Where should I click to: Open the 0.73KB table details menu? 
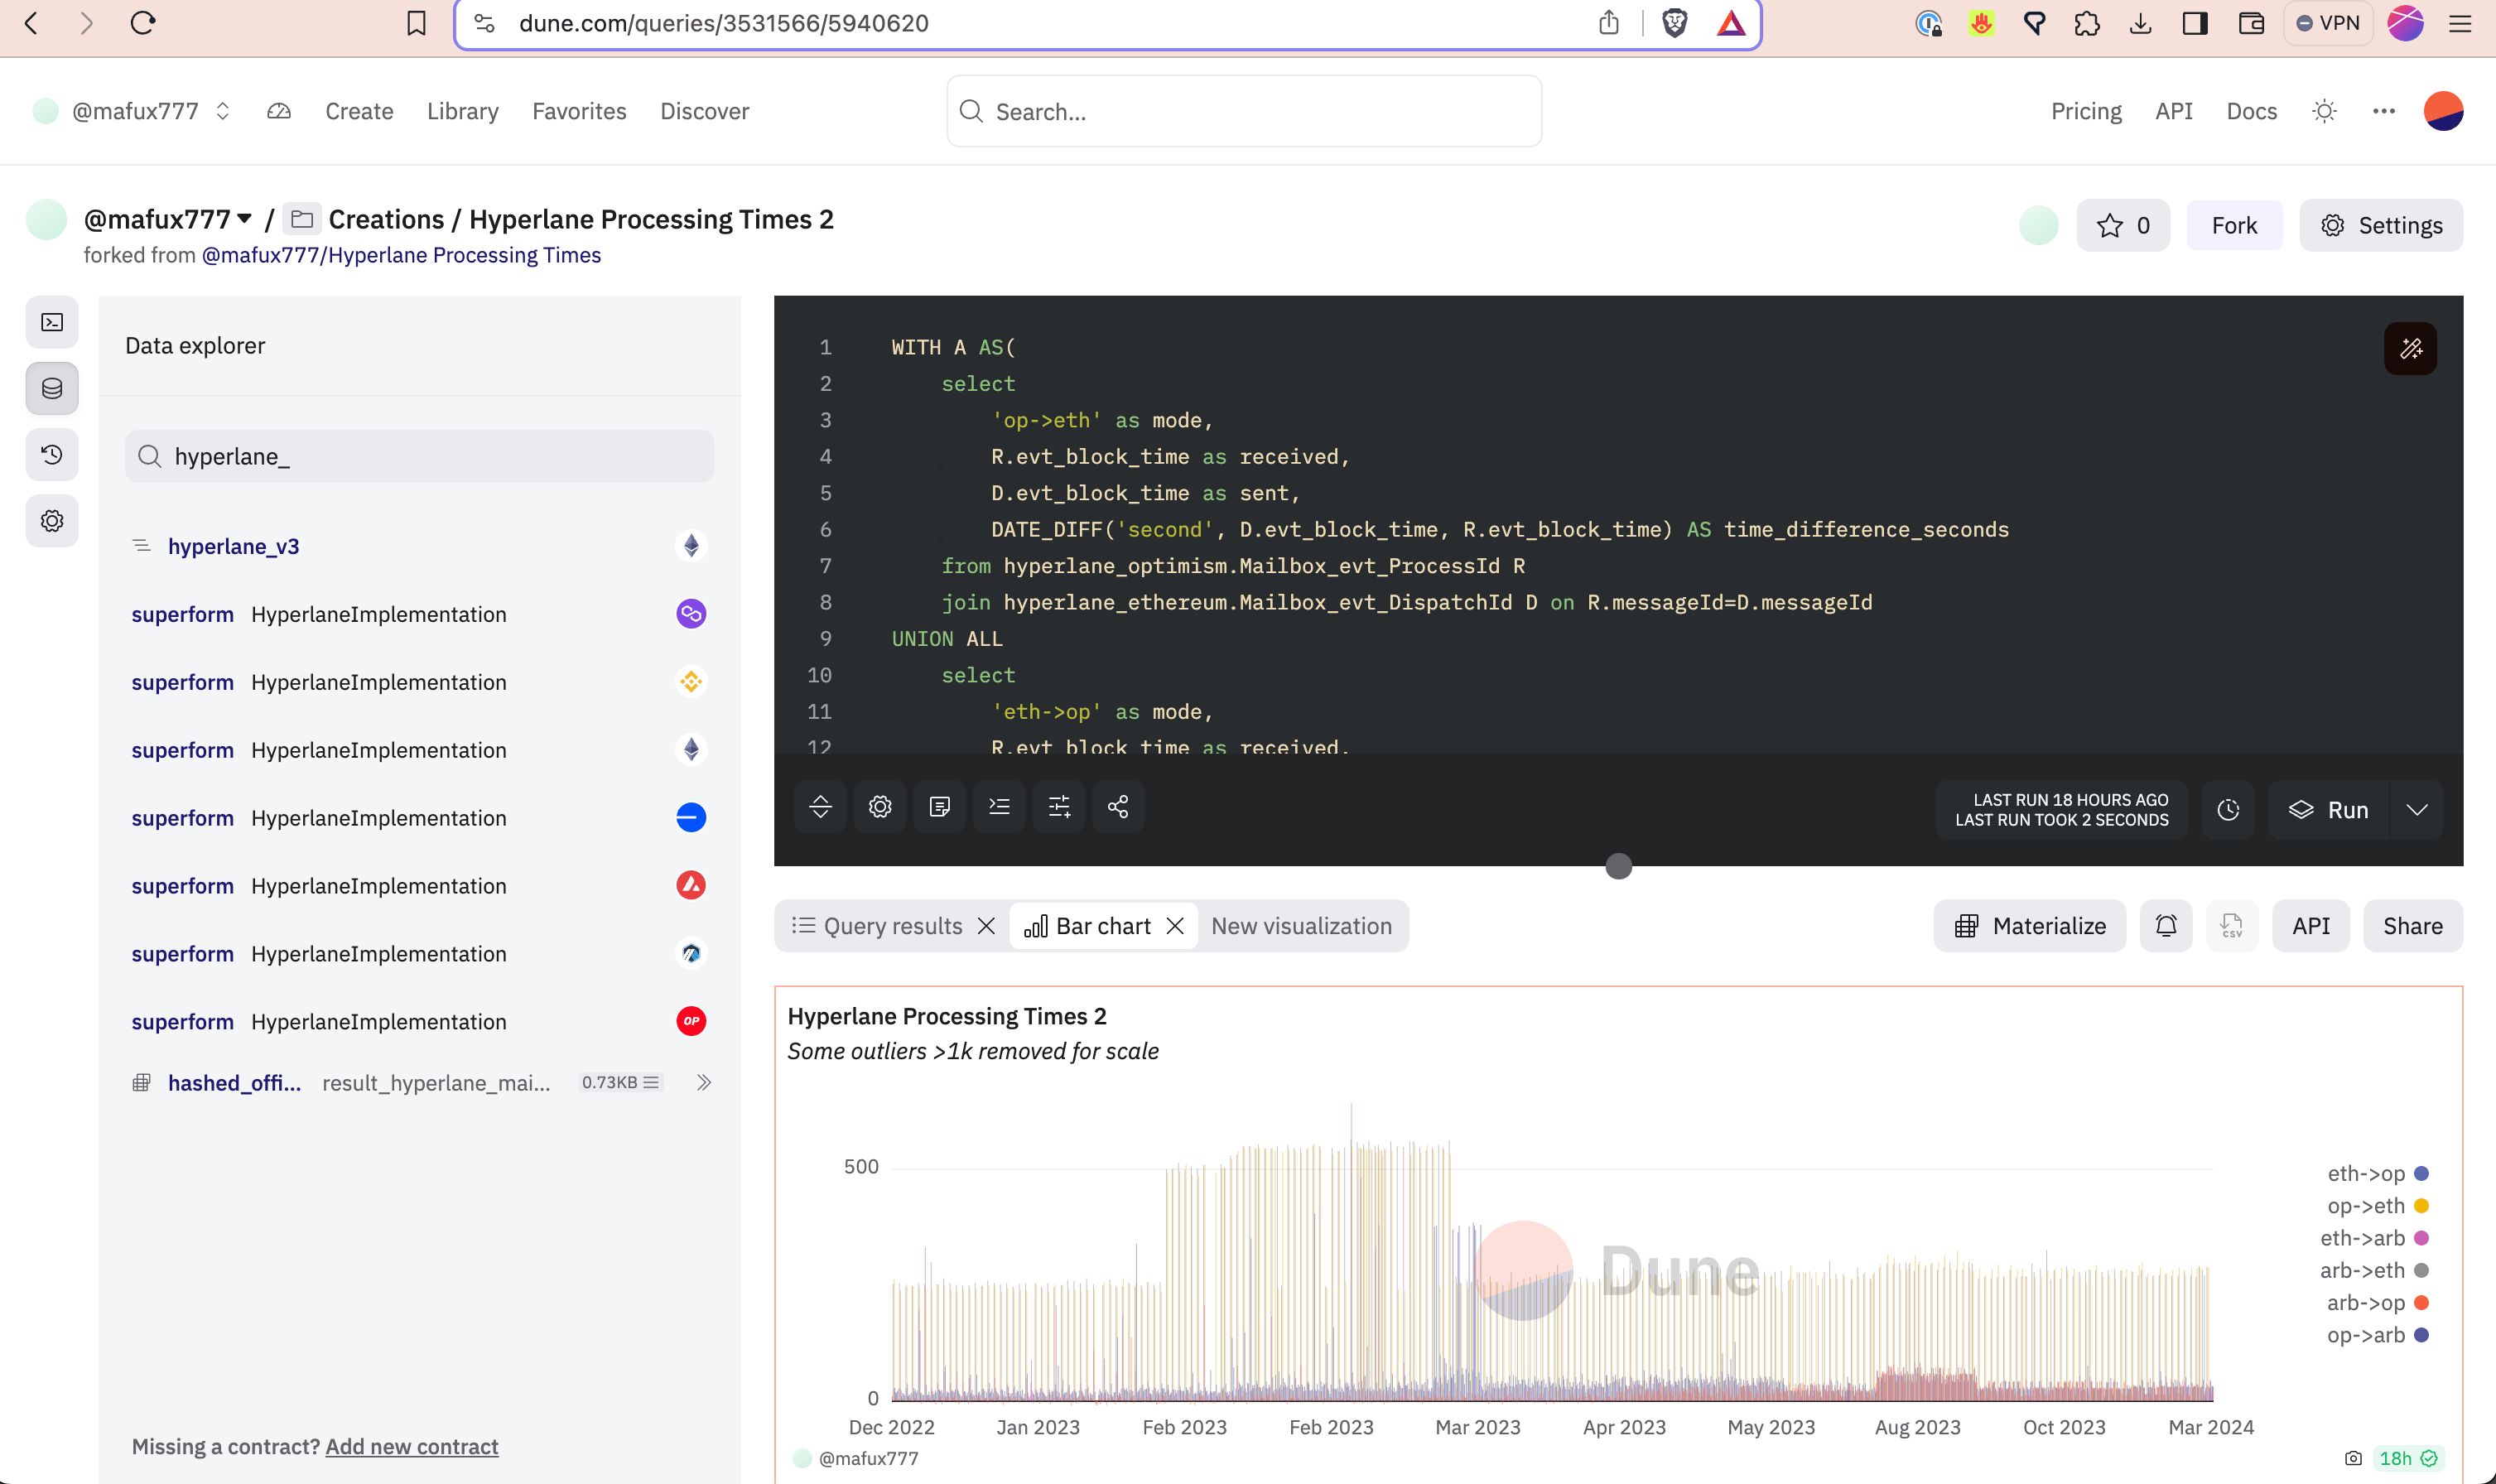click(x=620, y=1083)
